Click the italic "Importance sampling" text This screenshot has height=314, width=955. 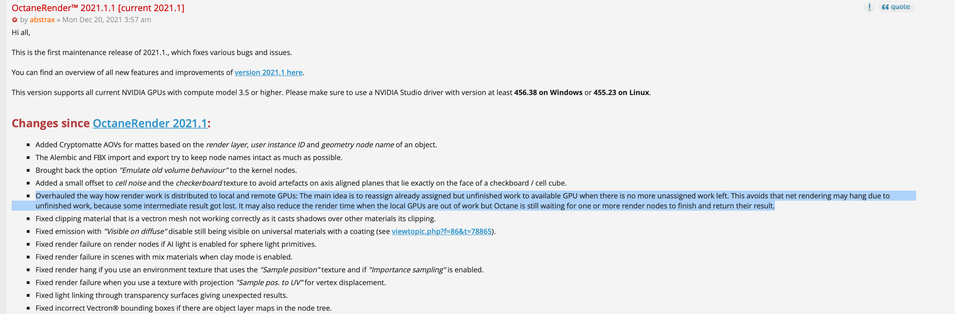point(407,270)
